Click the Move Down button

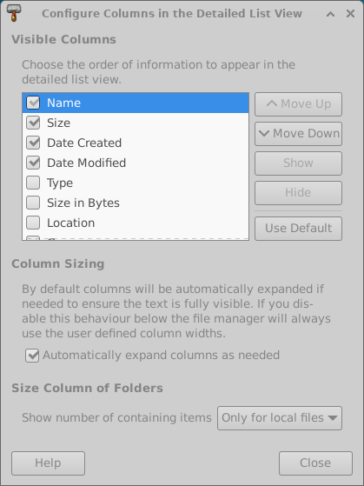(298, 134)
